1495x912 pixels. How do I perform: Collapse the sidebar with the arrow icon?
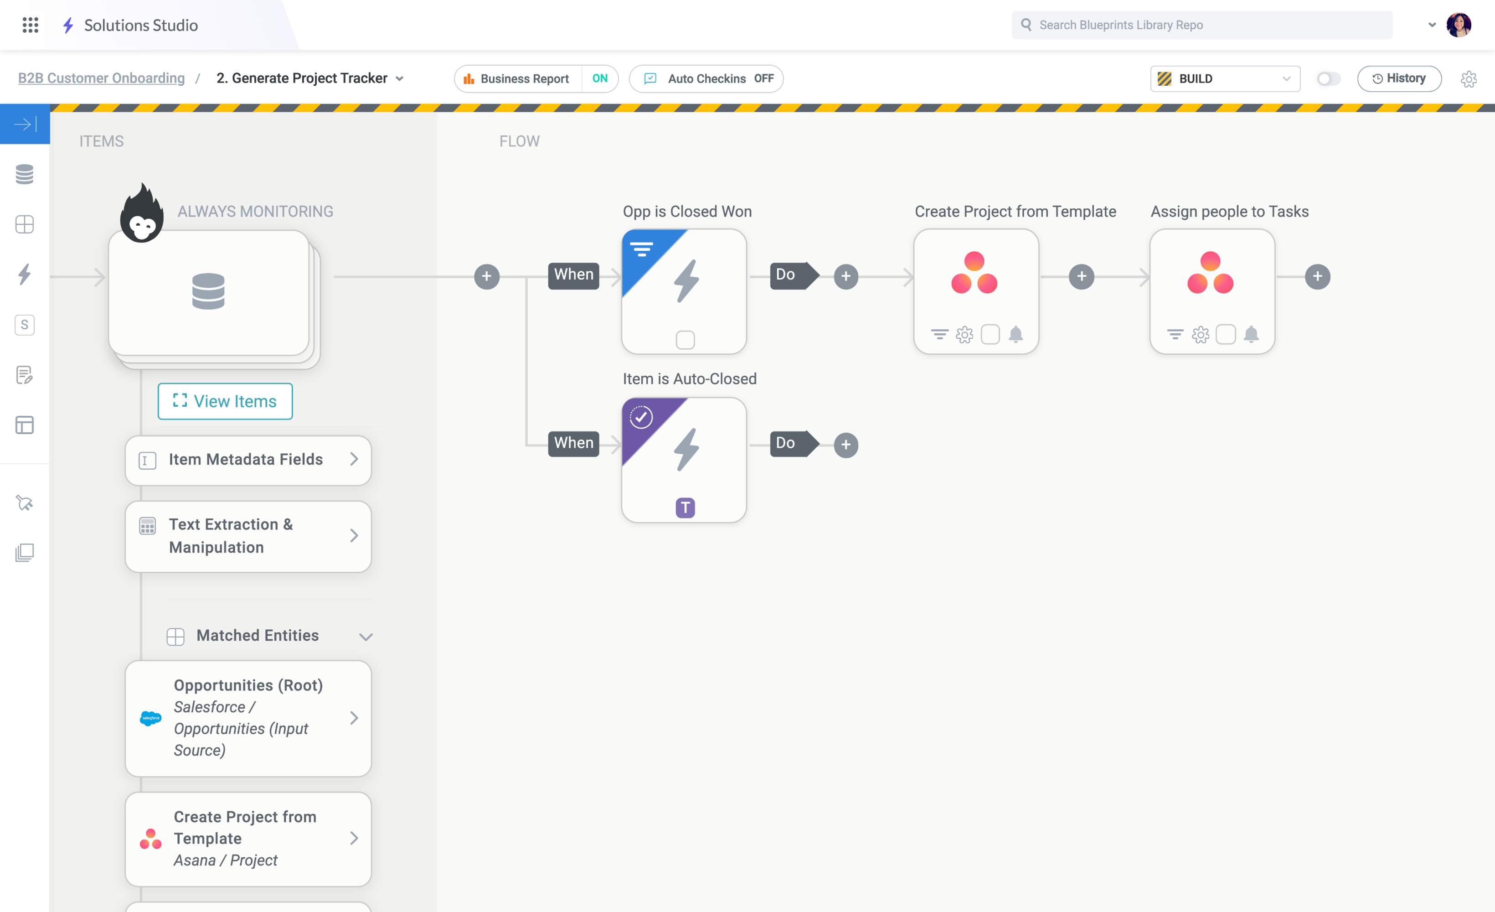point(25,124)
